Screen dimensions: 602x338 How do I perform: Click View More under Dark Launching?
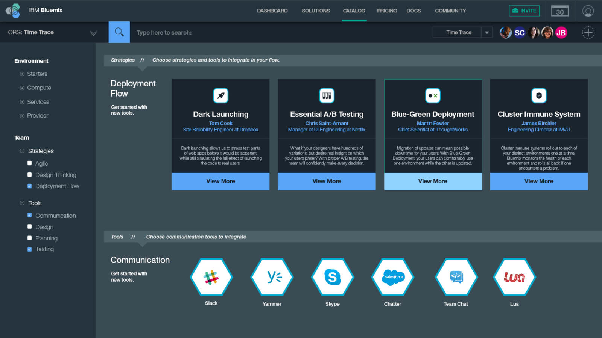[x=220, y=181]
